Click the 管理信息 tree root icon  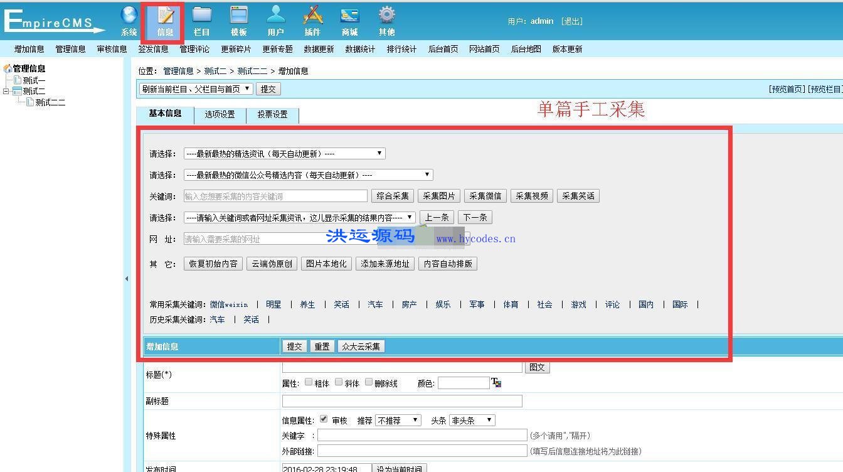coord(8,69)
